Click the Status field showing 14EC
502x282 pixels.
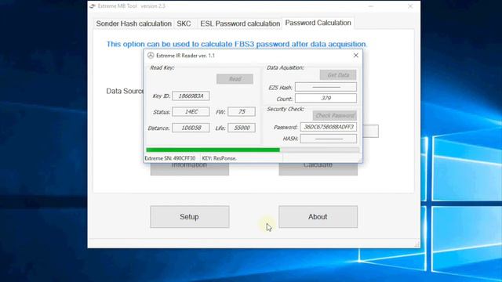pos(191,111)
